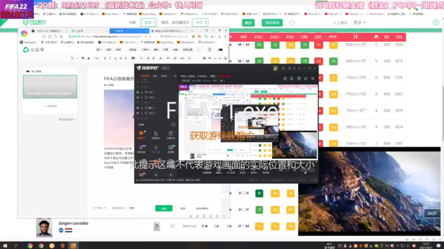Click the bookmark star beside the front browser address bar
The height and width of the screenshot is (249, 444).
(x=62, y=37)
